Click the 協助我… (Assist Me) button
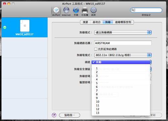The height and width of the screenshot is (121, 168). (70, 115)
